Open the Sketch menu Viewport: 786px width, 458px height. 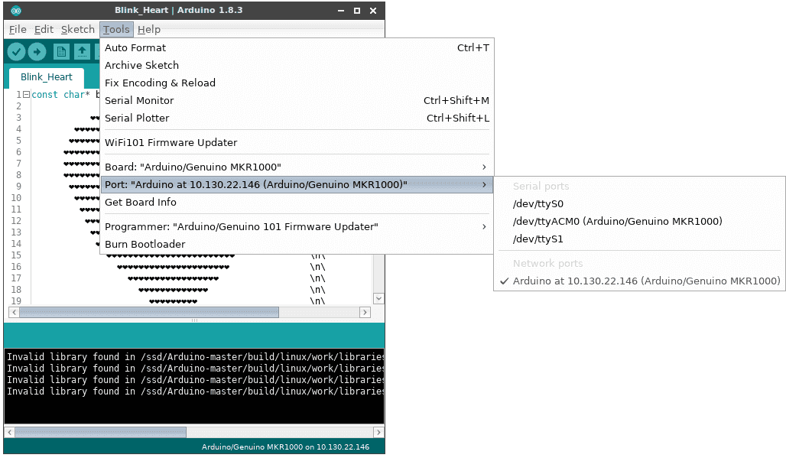[77, 29]
